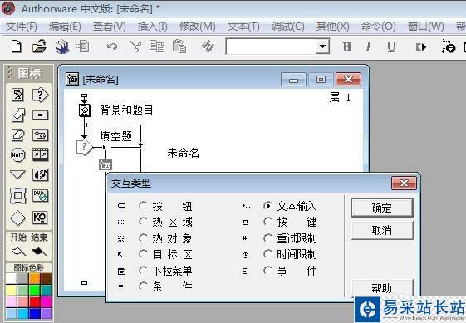Click the Find toolbar icon
This screenshot has height=323, width=466.
(208, 46)
